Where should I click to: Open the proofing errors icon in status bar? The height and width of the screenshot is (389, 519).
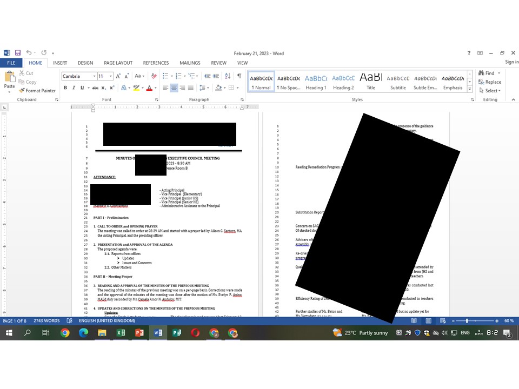70,321
